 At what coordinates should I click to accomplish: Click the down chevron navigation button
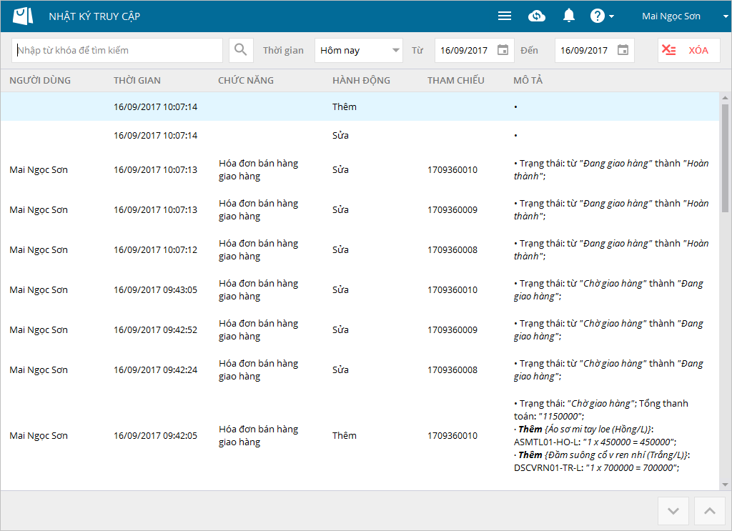pos(673,511)
